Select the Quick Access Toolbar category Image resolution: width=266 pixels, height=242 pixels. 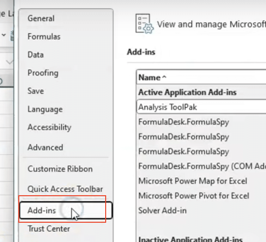coord(65,189)
